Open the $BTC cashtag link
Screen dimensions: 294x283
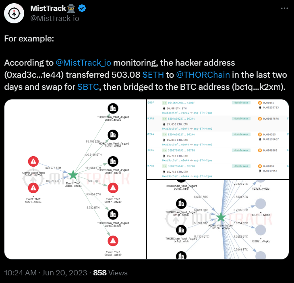tap(88, 87)
